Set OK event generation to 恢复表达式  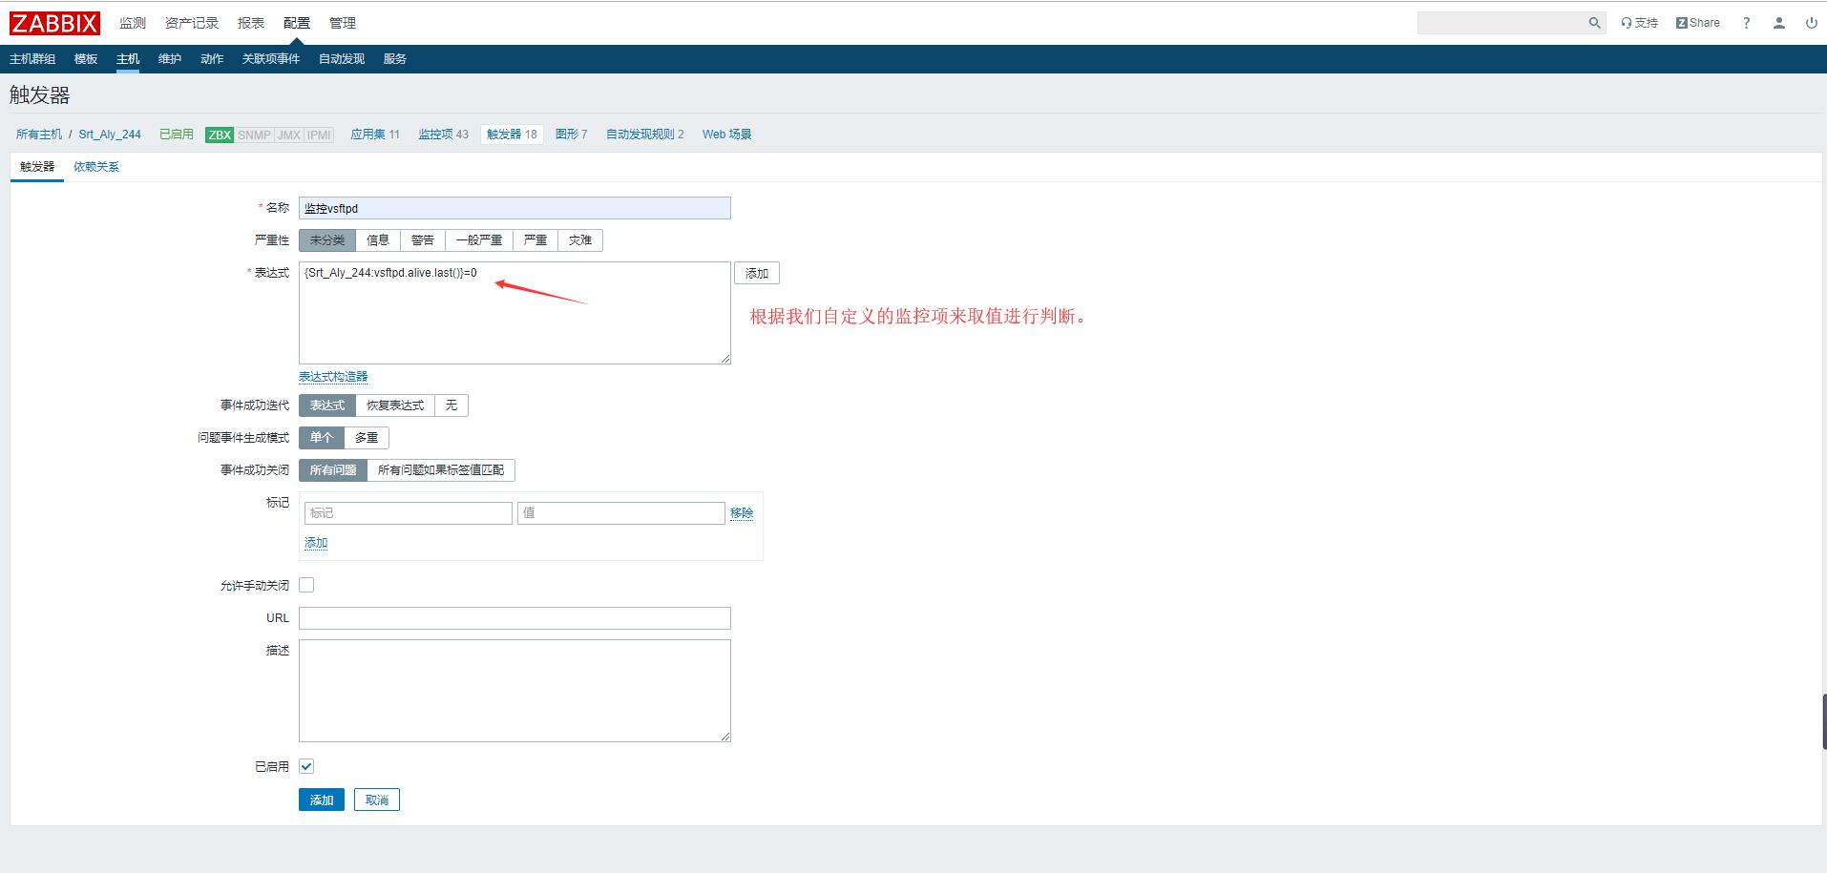click(x=395, y=405)
